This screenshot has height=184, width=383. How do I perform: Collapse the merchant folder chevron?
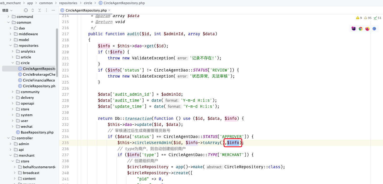coord(11,155)
